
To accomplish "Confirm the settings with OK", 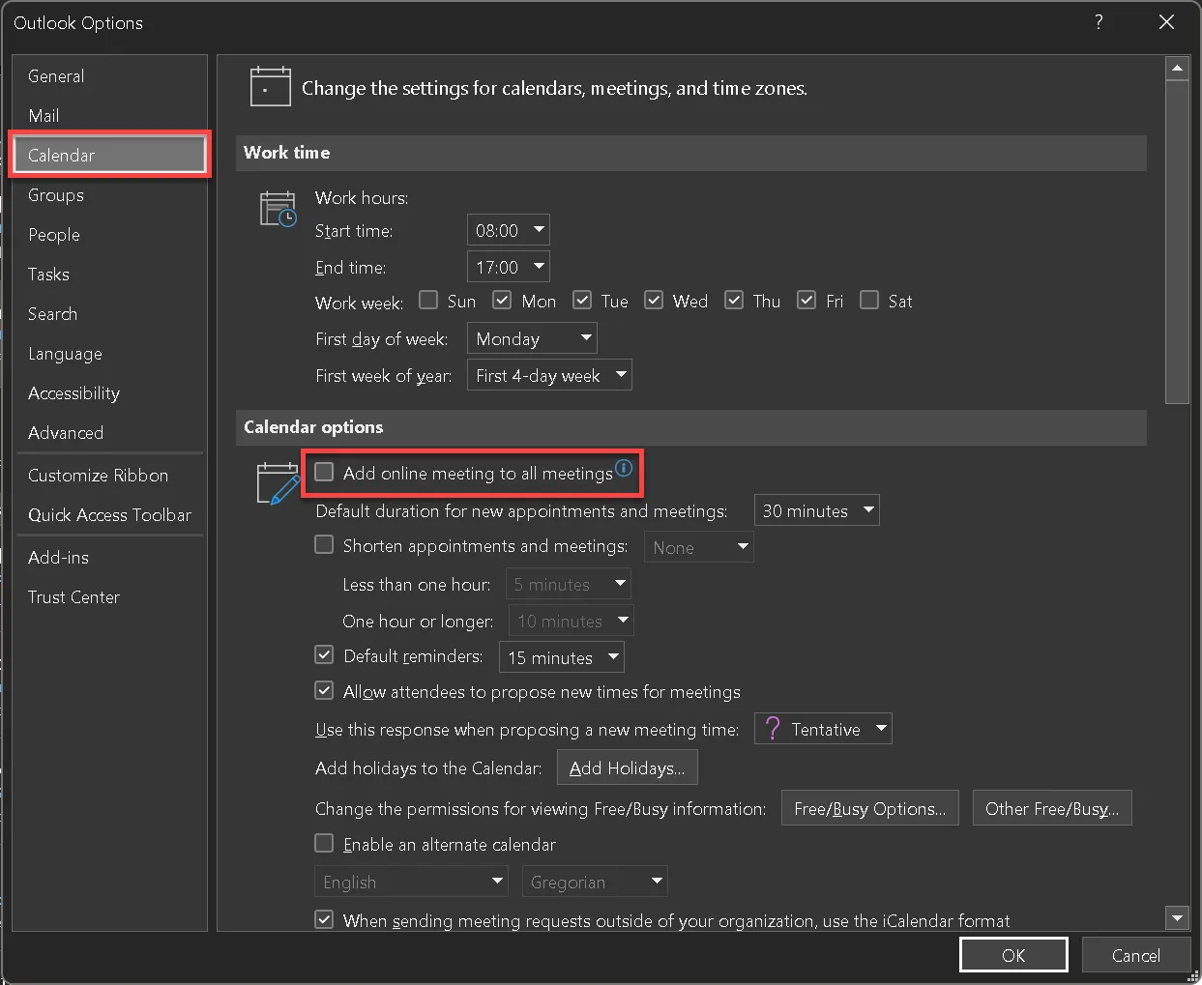I will coord(1013,955).
